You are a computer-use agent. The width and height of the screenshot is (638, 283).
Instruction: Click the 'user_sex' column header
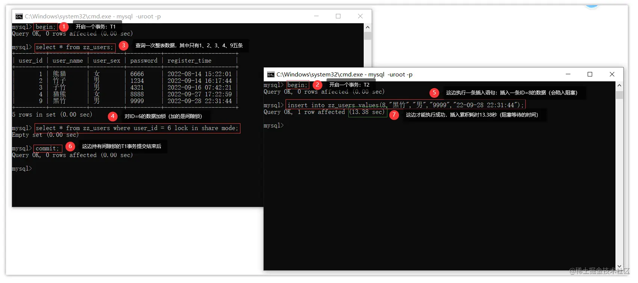107,61
